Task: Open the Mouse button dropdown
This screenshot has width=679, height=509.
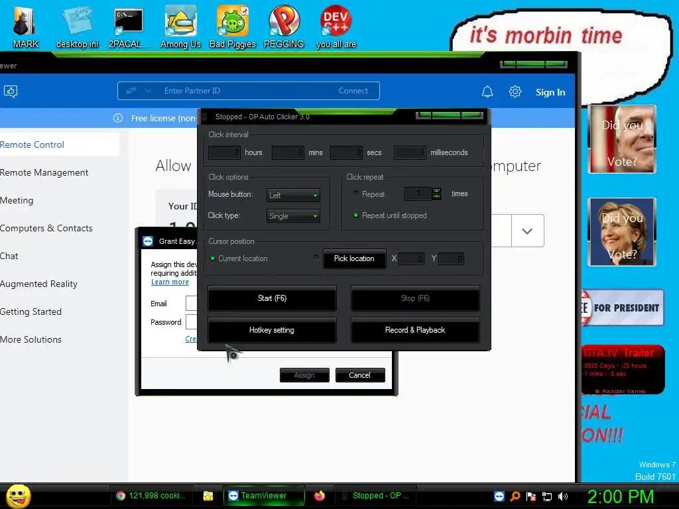Action: (293, 196)
